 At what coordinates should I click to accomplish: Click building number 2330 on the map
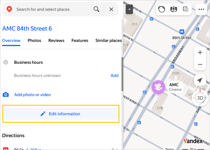click(x=175, y=73)
